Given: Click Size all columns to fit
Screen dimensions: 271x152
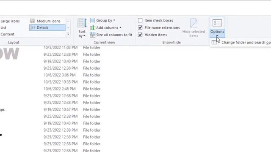Looking at the screenshot, I should (111, 35).
